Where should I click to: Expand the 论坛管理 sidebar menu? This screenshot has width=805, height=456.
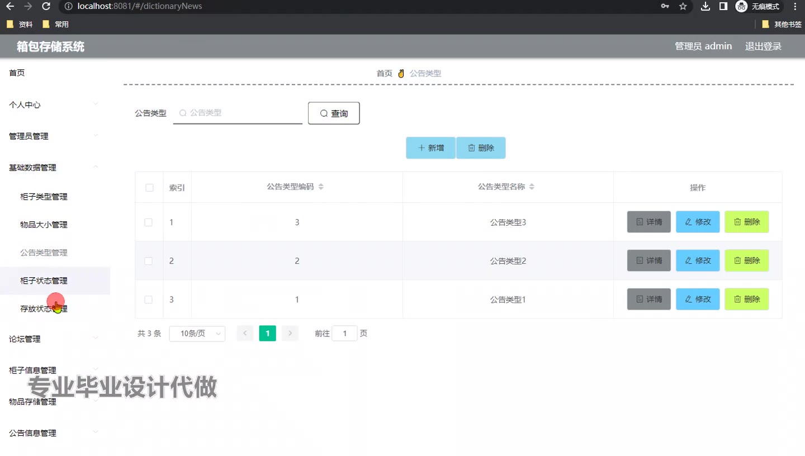point(55,339)
